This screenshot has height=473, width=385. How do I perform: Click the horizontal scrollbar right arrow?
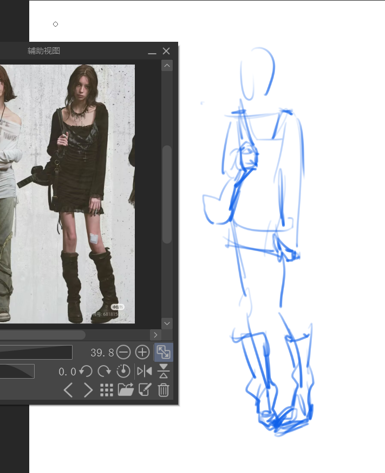(155, 335)
